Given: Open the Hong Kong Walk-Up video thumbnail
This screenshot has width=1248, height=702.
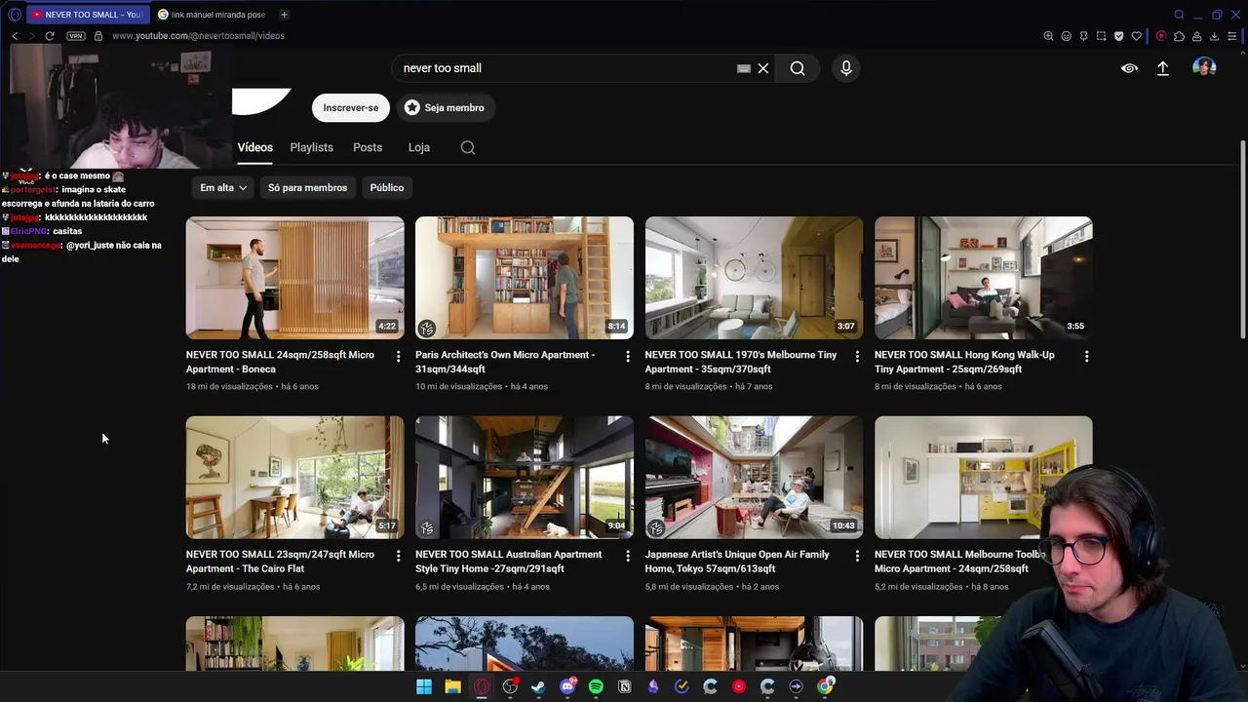Looking at the screenshot, I should 984,278.
